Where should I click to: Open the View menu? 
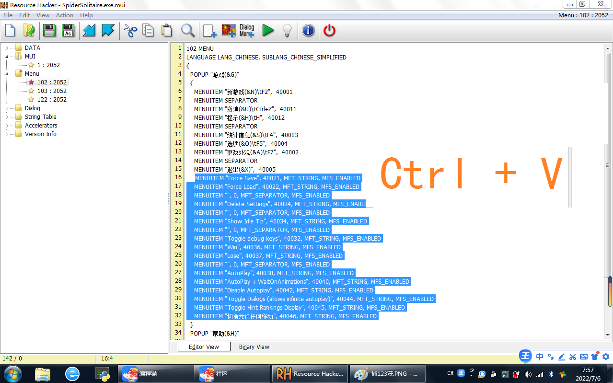pyautogui.click(x=43, y=15)
